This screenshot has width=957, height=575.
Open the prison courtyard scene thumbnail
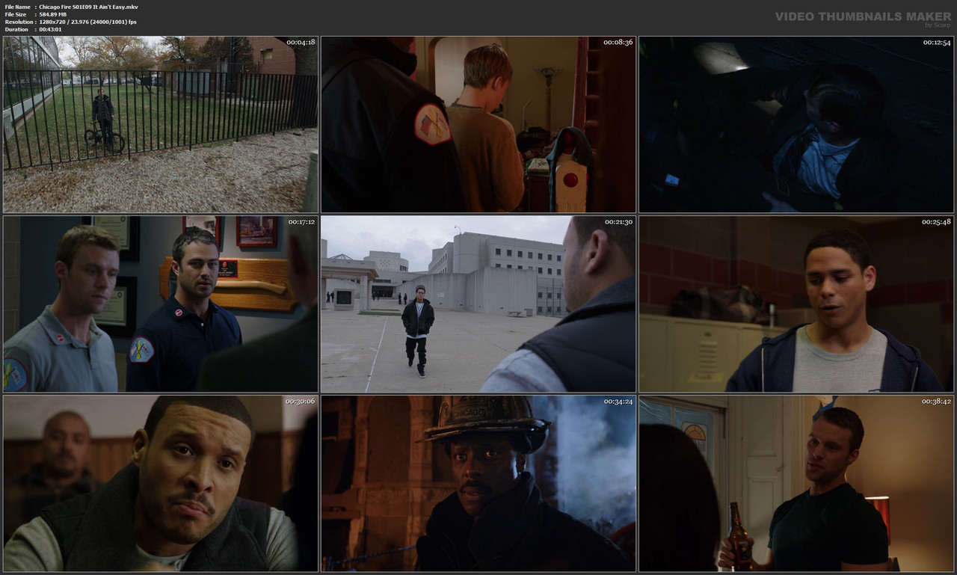pyautogui.click(x=478, y=304)
